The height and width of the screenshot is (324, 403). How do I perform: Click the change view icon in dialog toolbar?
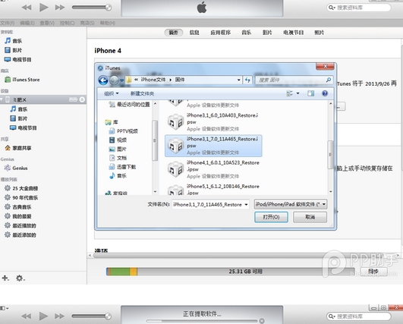290,93
